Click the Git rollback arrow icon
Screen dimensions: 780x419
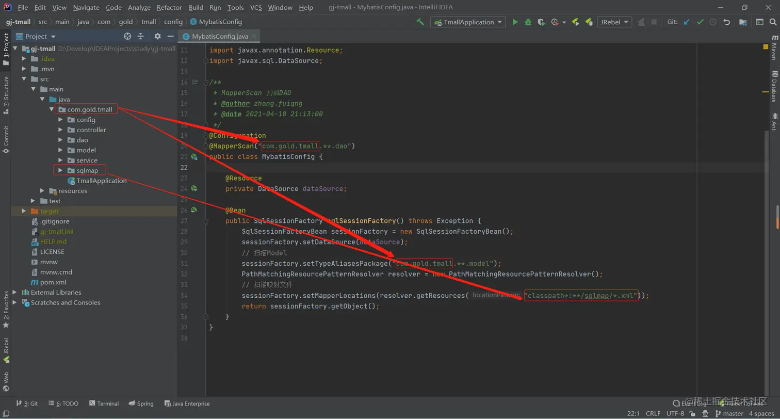(727, 22)
